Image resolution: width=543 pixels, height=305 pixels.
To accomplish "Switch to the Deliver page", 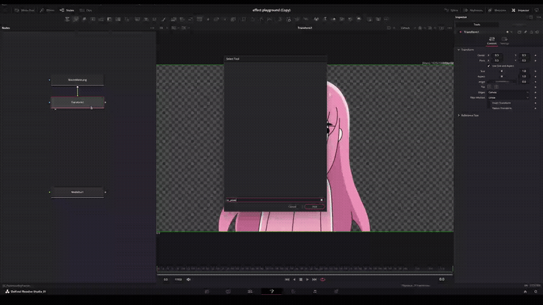I will click(336, 291).
